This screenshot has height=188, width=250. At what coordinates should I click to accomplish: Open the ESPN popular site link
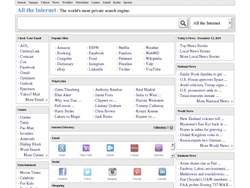(x=94, y=48)
